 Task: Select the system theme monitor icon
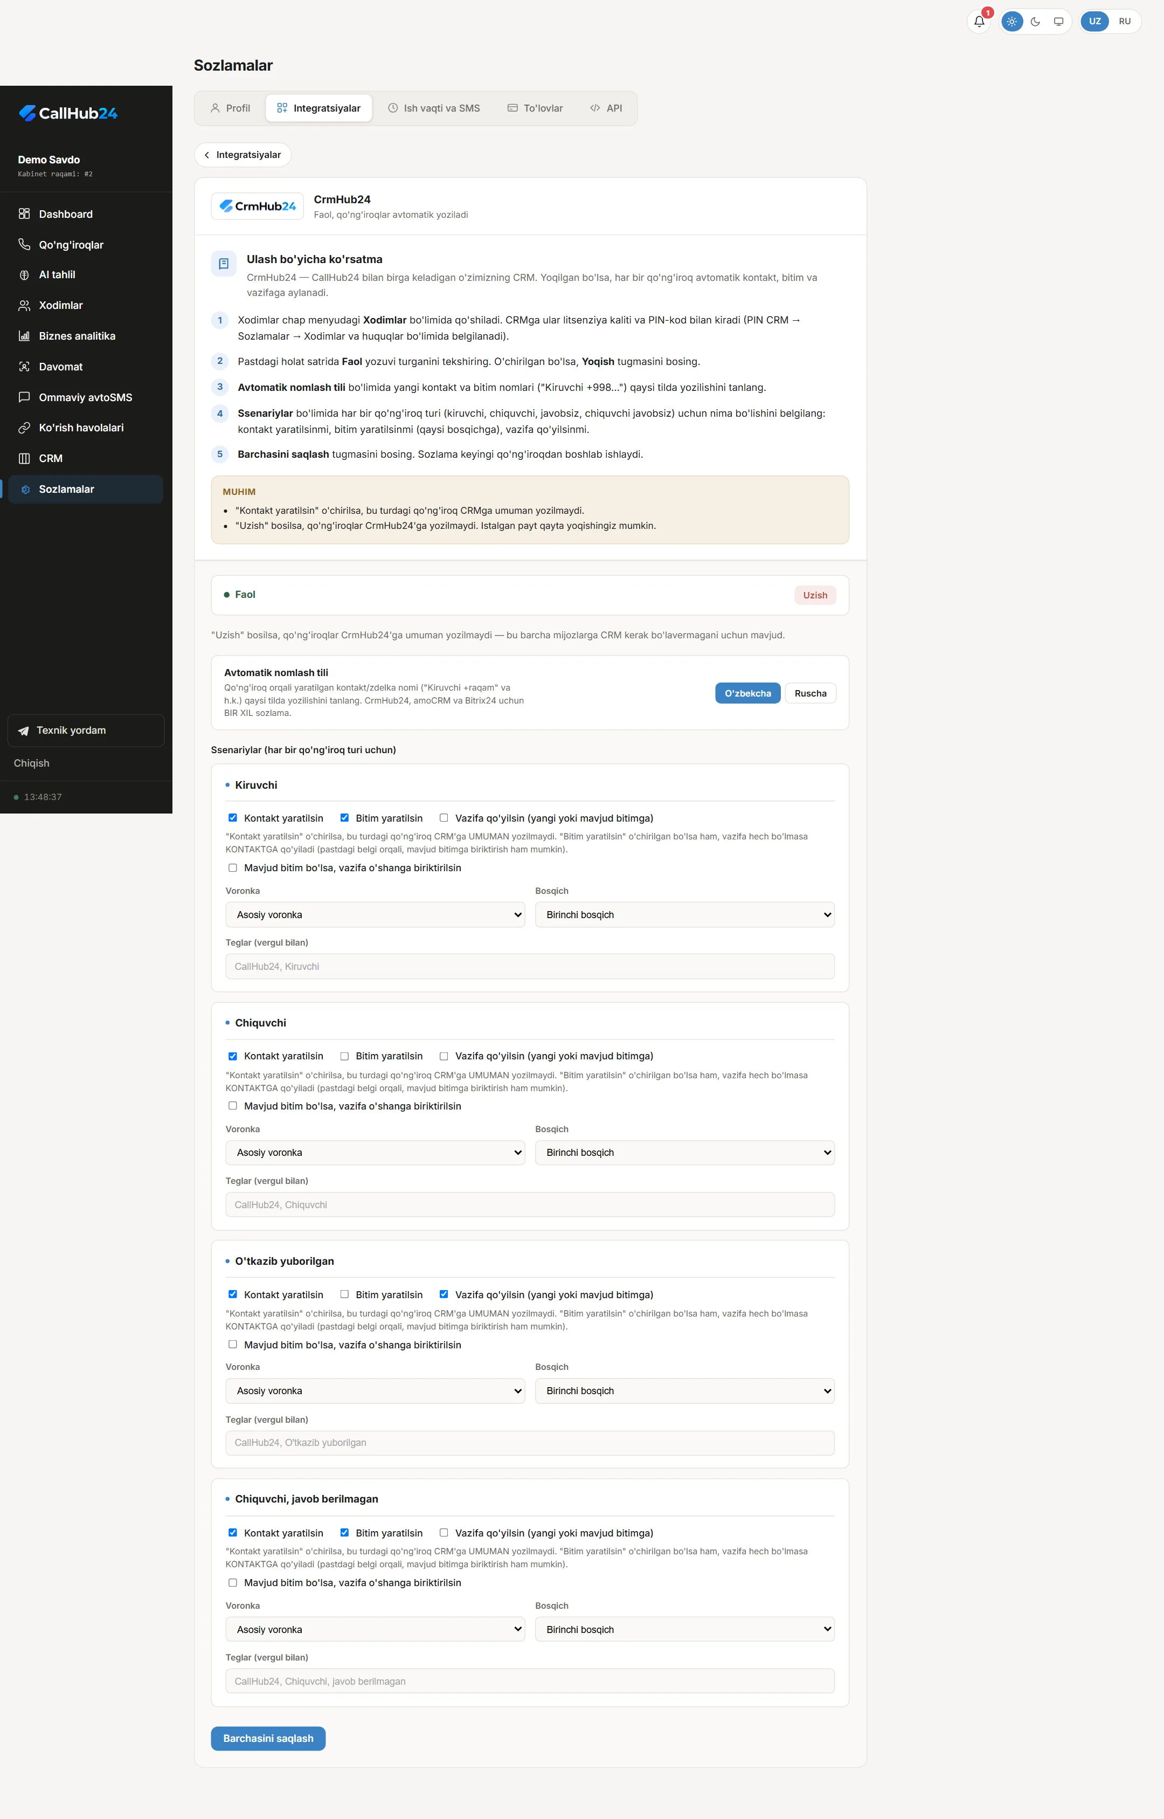point(1058,21)
